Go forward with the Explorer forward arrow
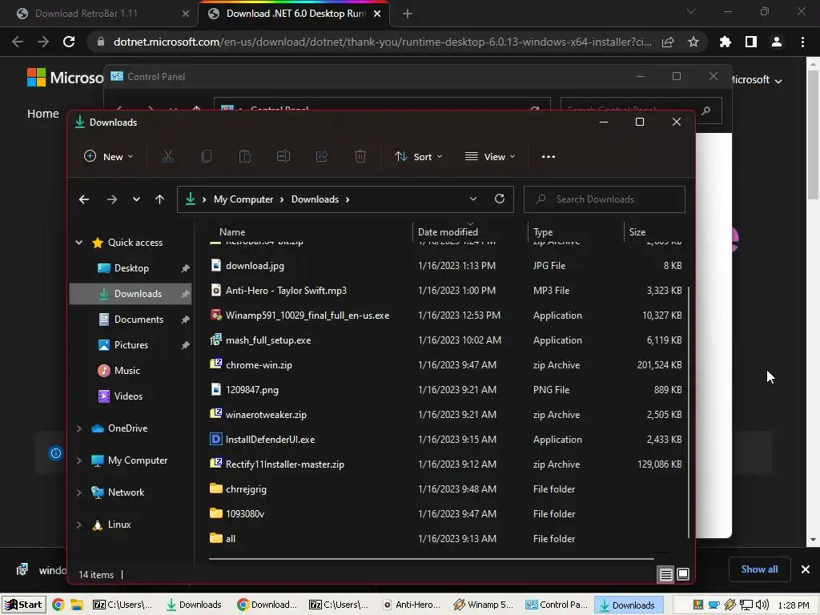Image resolution: width=820 pixels, height=615 pixels. 111,199
